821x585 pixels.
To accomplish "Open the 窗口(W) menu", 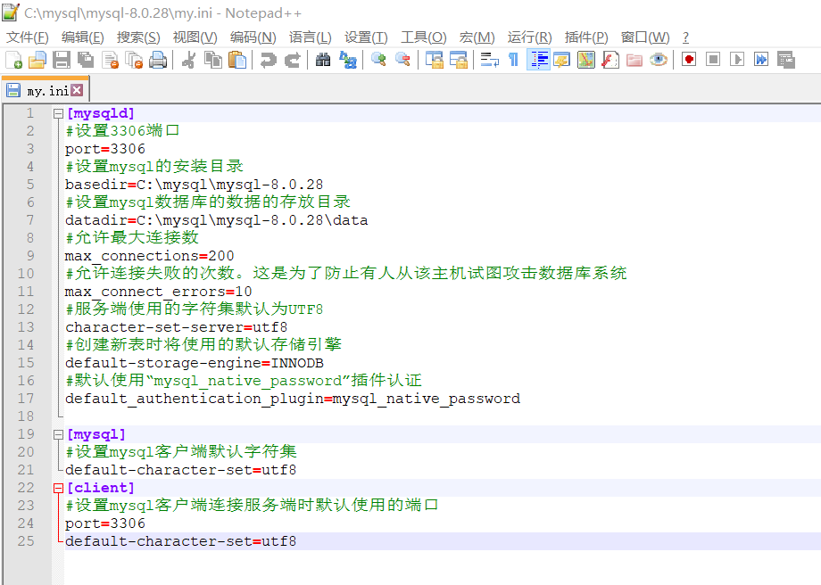I will tap(645, 37).
